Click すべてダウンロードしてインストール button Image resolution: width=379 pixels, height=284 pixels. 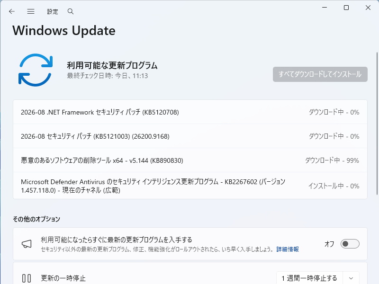(320, 74)
